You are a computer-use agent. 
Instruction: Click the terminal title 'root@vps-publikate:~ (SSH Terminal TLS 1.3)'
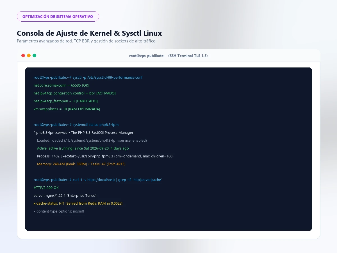coord(168,56)
